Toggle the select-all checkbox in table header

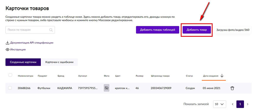point(10,75)
